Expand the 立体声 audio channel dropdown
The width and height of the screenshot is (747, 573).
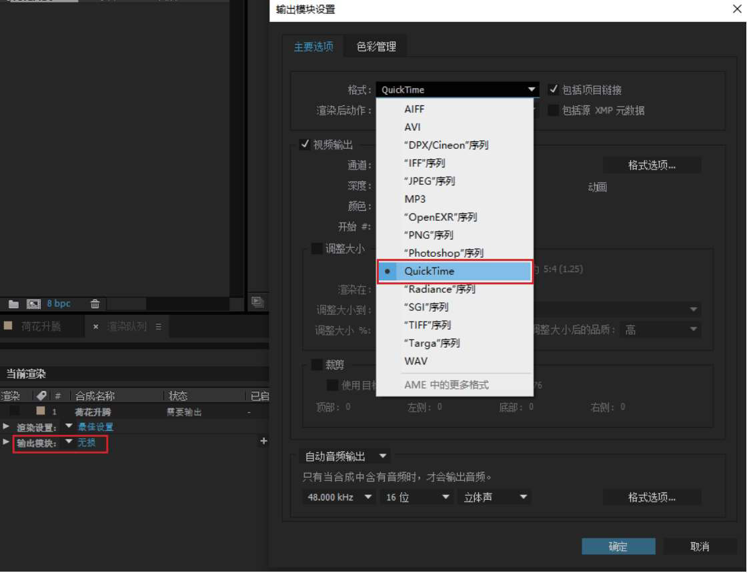click(494, 497)
